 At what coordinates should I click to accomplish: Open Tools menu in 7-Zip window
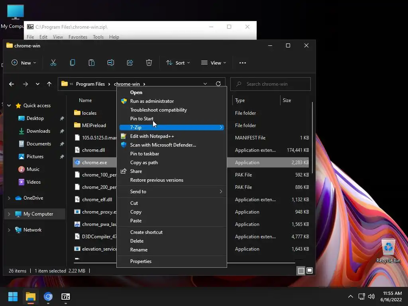[98, 37]
